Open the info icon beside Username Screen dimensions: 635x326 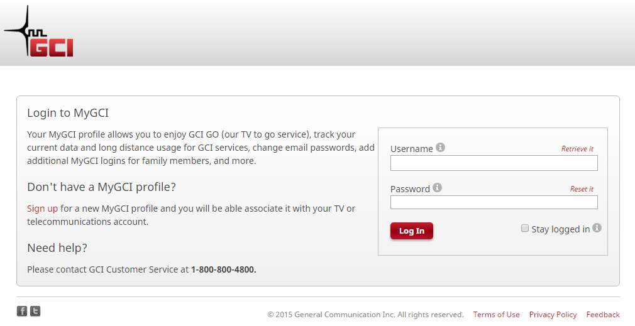point(440,148)
